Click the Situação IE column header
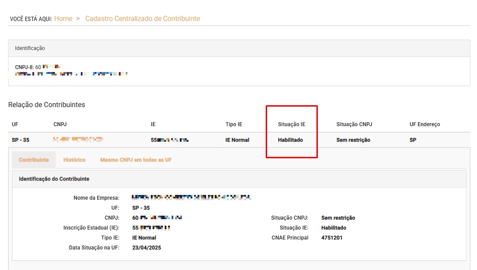The image size is (477, 270). [x=291, y=124]
